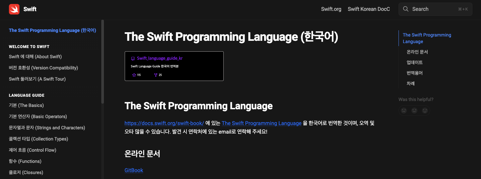
Task: Open the Swift.org header link
Action: (x=331, y=9)
